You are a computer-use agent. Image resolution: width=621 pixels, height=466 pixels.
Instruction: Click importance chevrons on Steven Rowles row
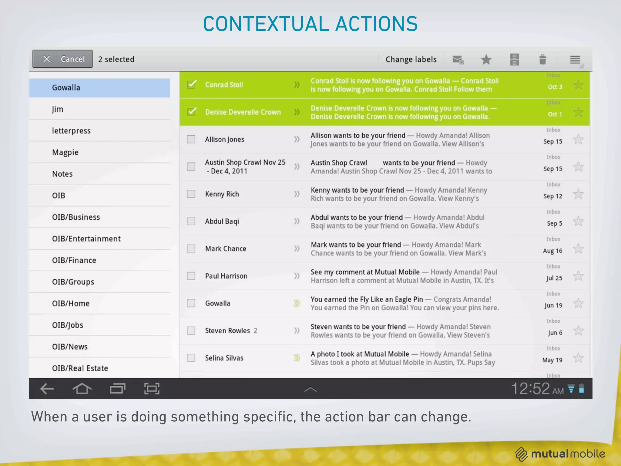click(297, 330)
